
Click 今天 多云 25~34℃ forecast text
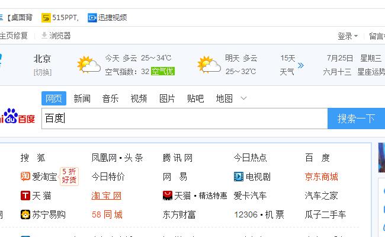pyautogui.click(x=138, y=58)
